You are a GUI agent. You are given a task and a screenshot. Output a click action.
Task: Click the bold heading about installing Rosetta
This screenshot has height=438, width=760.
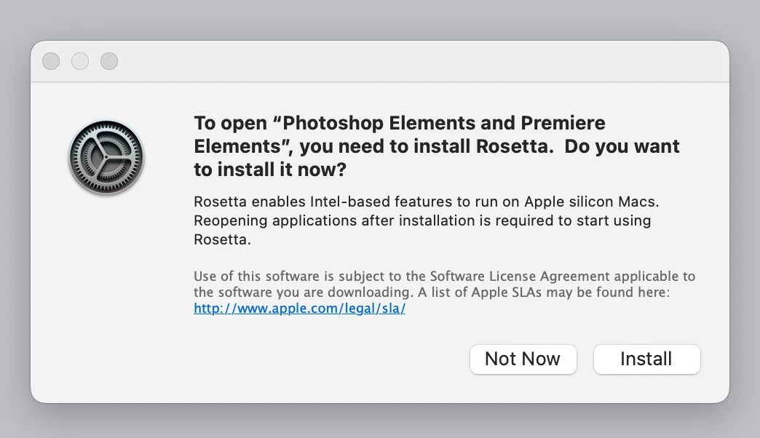pos(436,146)
